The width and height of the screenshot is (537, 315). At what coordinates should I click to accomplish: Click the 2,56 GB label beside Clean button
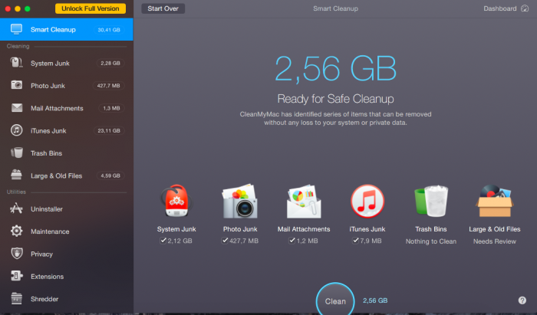[x=375, y=300]
